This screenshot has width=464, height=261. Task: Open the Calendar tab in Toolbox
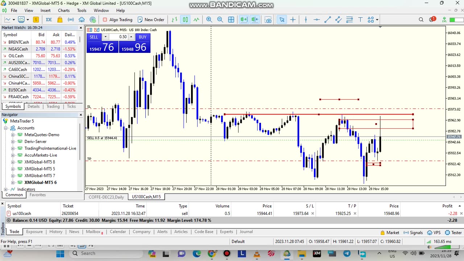(118, 232)
